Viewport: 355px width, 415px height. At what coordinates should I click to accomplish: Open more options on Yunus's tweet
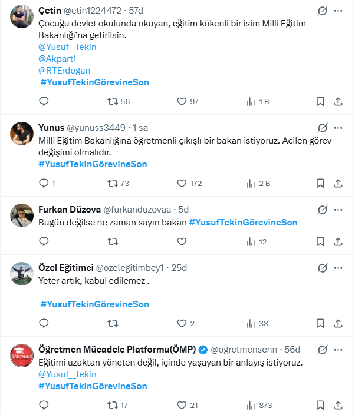point(338,128)
